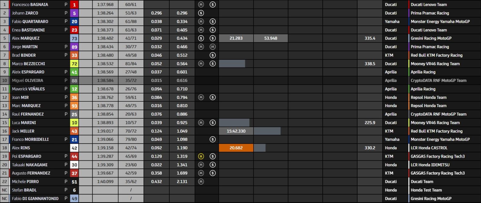Select Yamaha manufacturer in Quartararo's row
481x203 pixels.
392,22
